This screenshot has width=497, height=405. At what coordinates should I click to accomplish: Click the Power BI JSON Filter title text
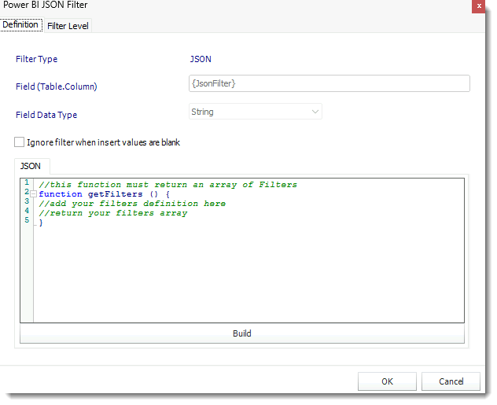point(46,5)
